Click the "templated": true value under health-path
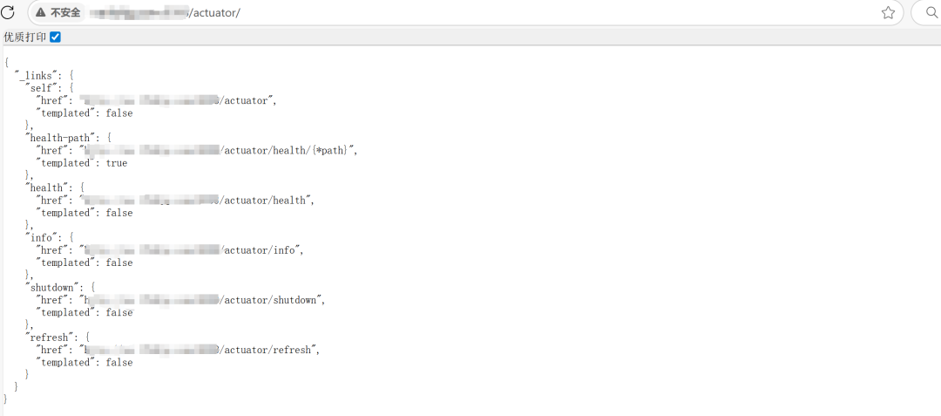 82,163
